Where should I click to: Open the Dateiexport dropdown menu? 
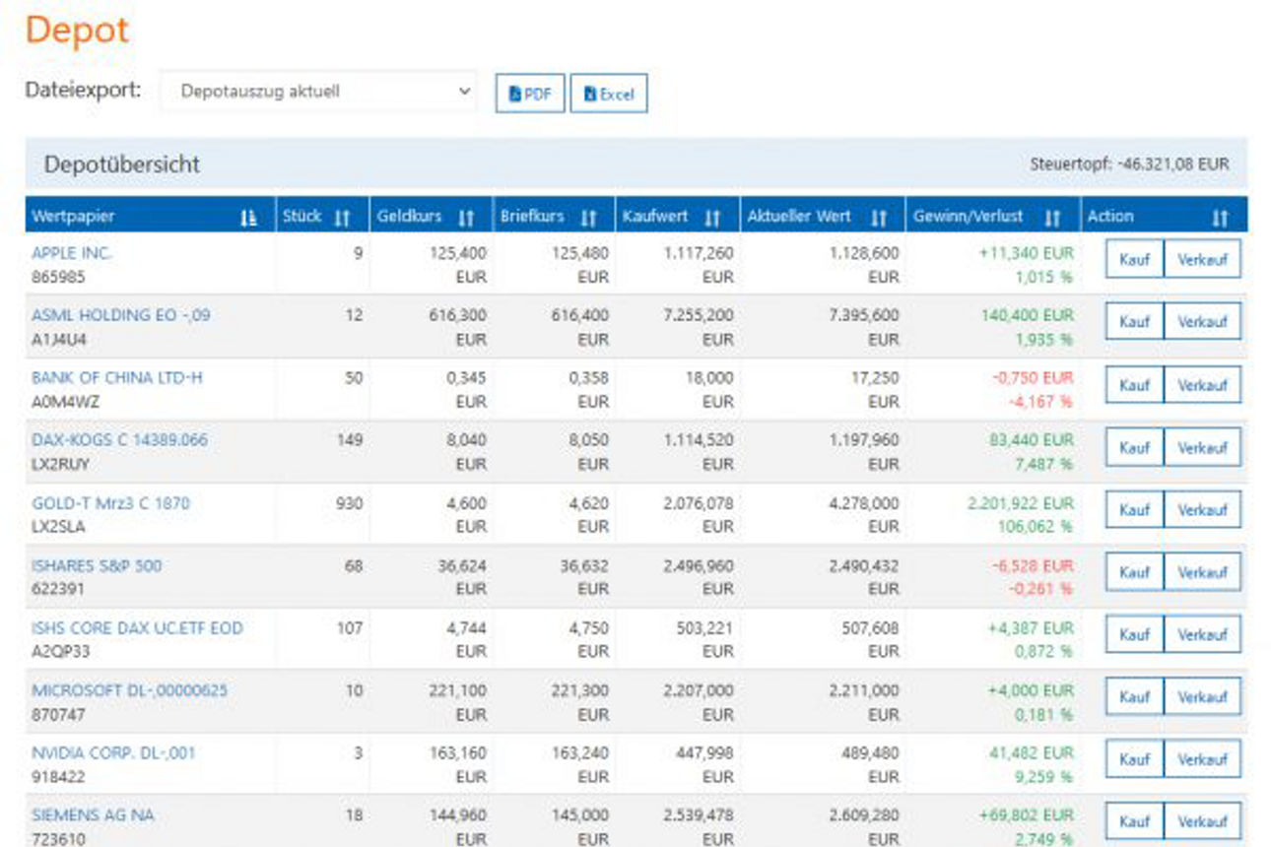(x=318, y=92)
